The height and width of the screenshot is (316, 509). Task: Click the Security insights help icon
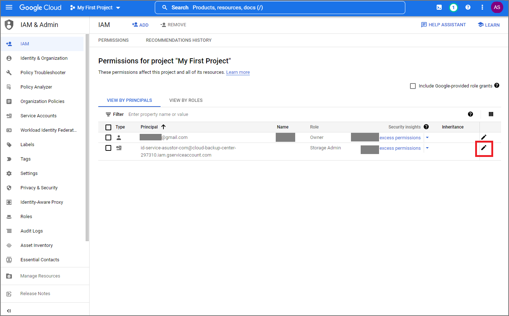click(426, 127)
